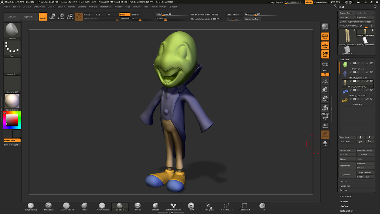Toggle PolyF wireframe display
This screenshot has height=214, width=380.
coord(325,117)
